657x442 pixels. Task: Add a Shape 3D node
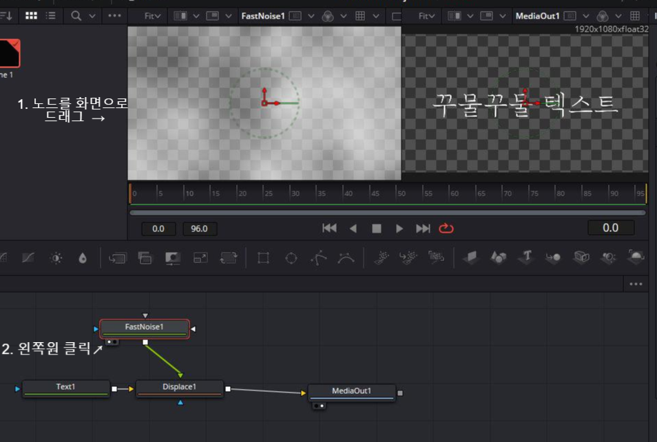pos(498,257)
